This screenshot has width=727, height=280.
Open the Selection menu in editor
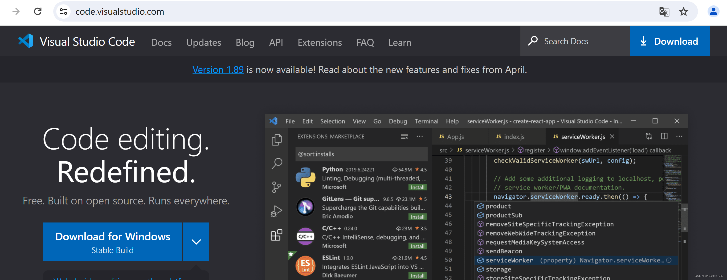332,121
